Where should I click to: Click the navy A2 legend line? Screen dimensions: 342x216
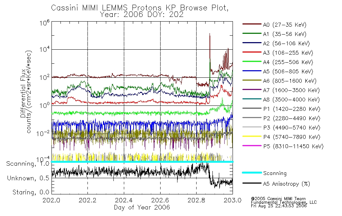point(252,43)
